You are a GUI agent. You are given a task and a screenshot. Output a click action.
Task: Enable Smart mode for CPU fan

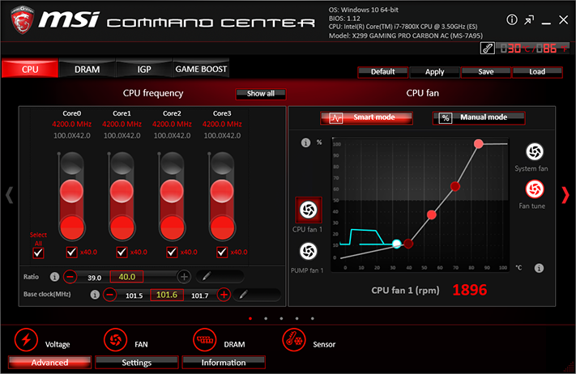(367, 118)
